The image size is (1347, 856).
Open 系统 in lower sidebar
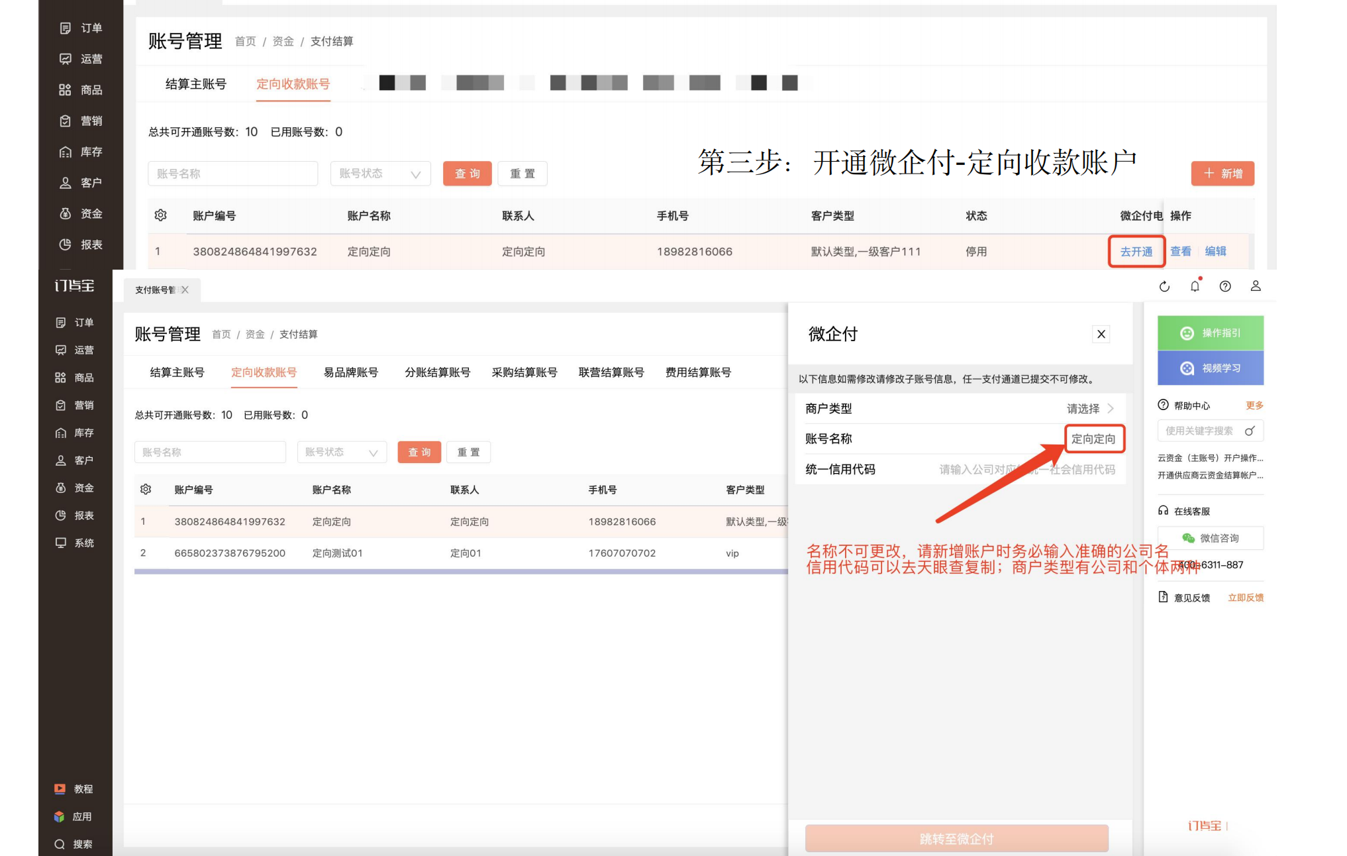pos(75,543)
